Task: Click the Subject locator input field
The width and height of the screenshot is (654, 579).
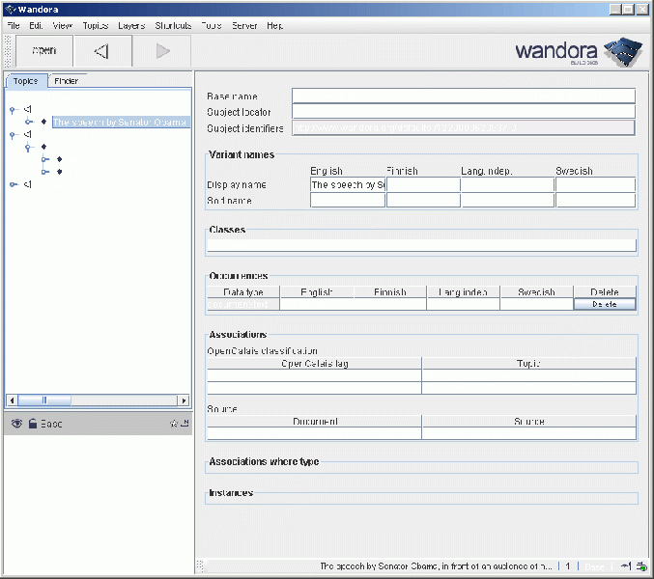Action: coord(463,112)
